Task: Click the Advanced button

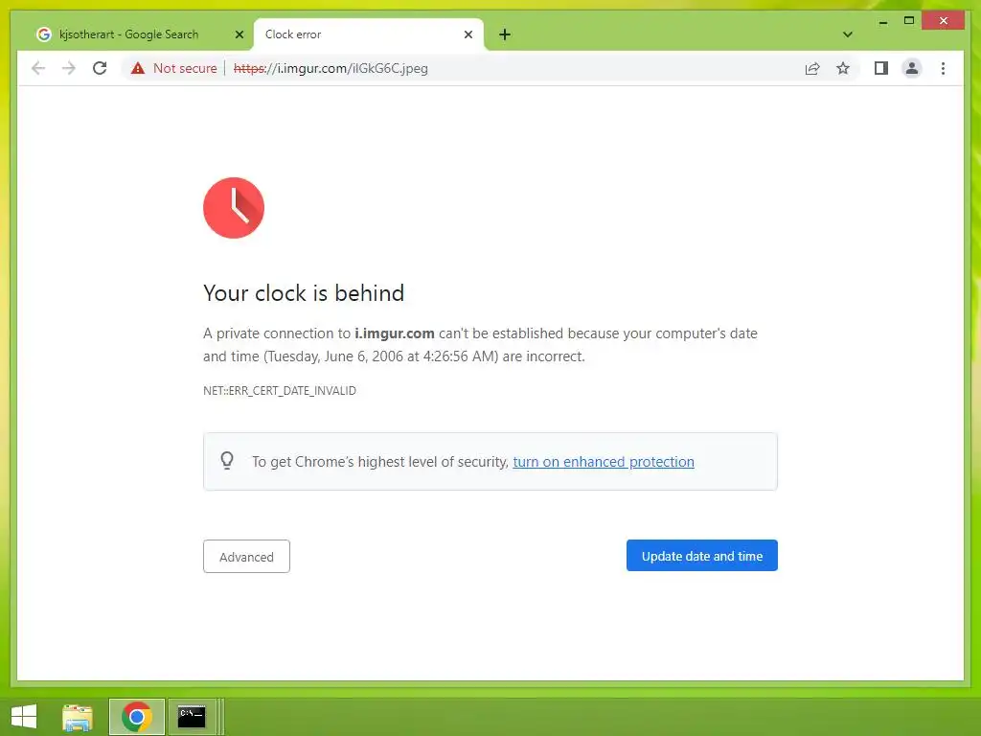Action: point(246,557)
